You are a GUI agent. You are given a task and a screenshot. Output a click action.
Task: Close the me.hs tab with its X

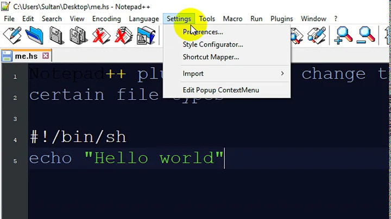tap(46, 56)
